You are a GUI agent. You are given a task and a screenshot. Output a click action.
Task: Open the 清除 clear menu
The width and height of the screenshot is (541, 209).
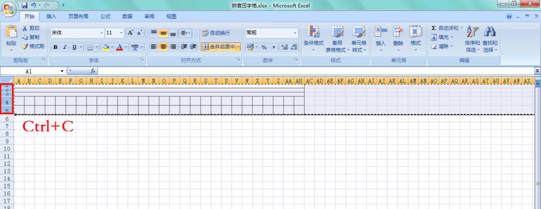(442, 46)
